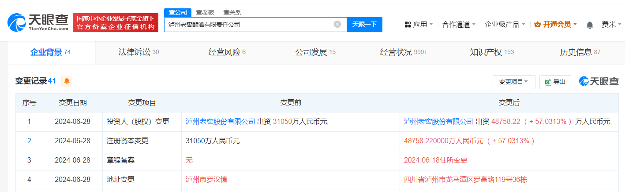This screenshot has height=192, width=625.
Task: Click the 变更日期 column header
Action: pyautogui.click(x=73, y=103)
